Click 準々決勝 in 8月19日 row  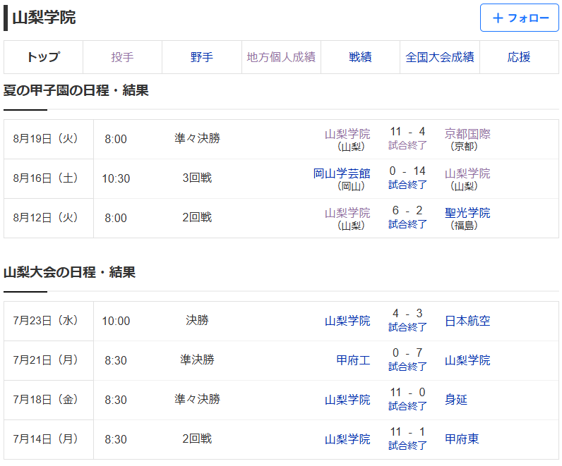pos(197,138)
